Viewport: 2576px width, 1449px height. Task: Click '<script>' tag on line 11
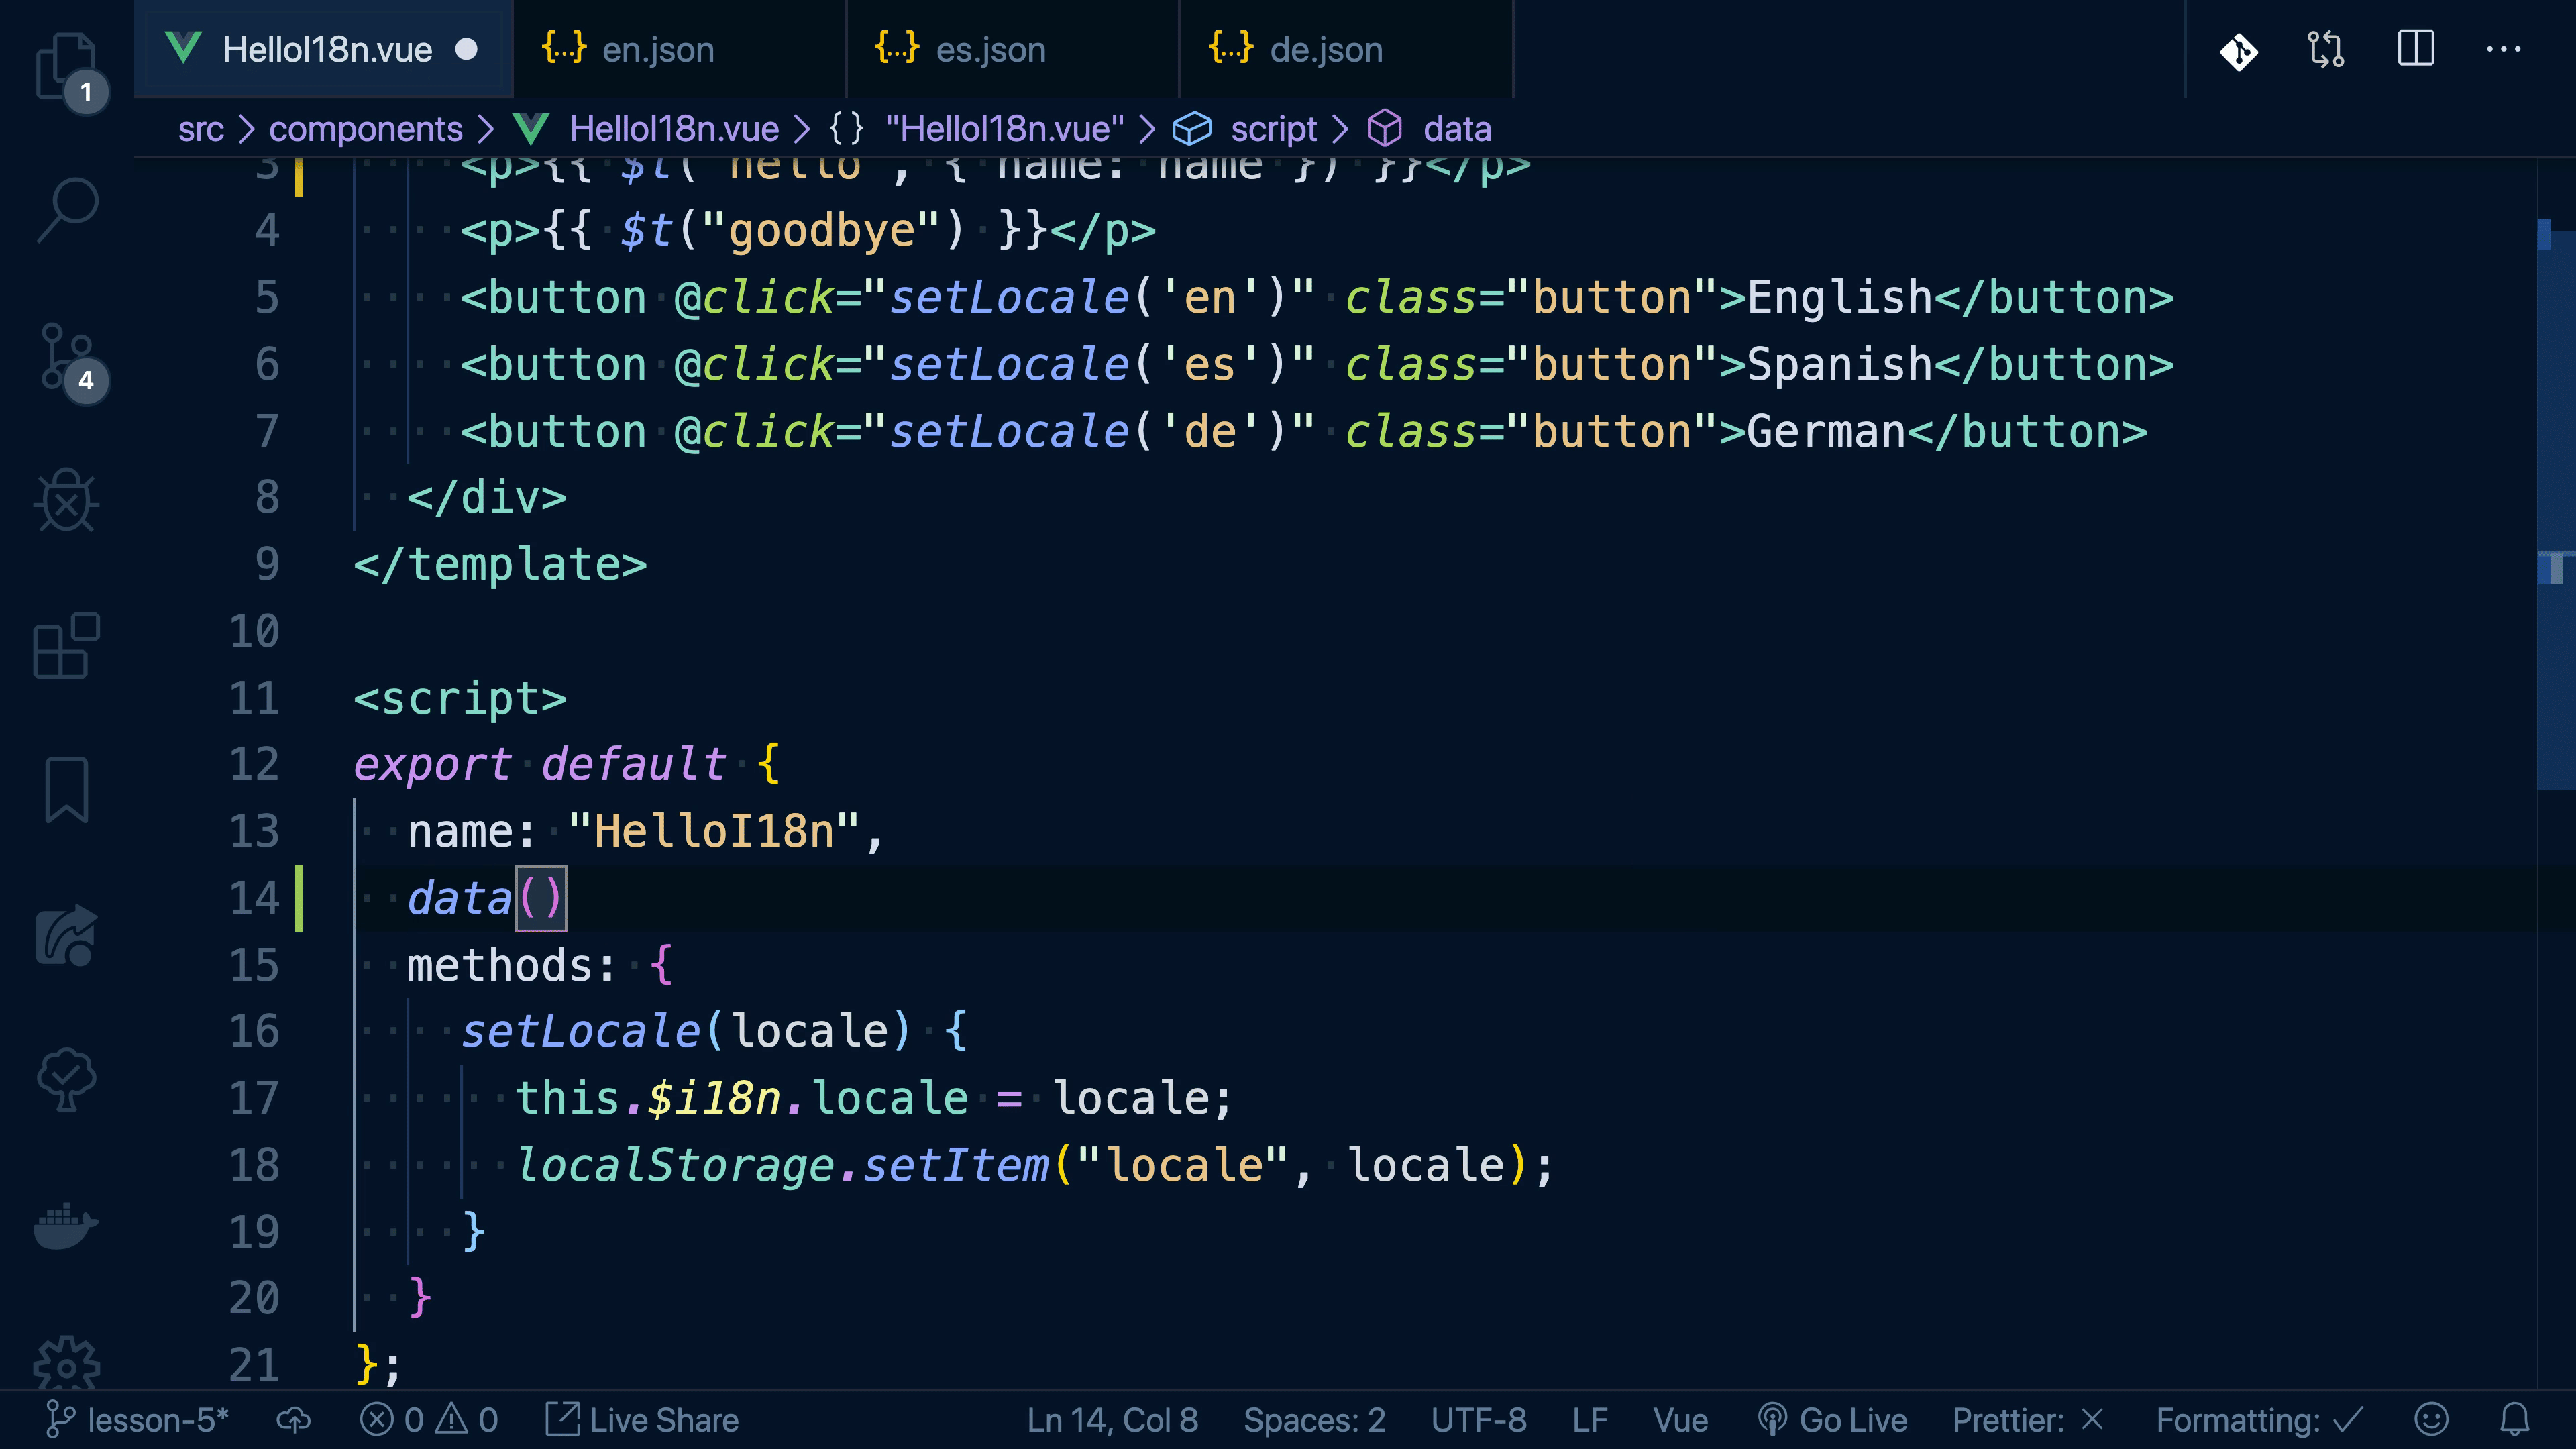point(460,698)
